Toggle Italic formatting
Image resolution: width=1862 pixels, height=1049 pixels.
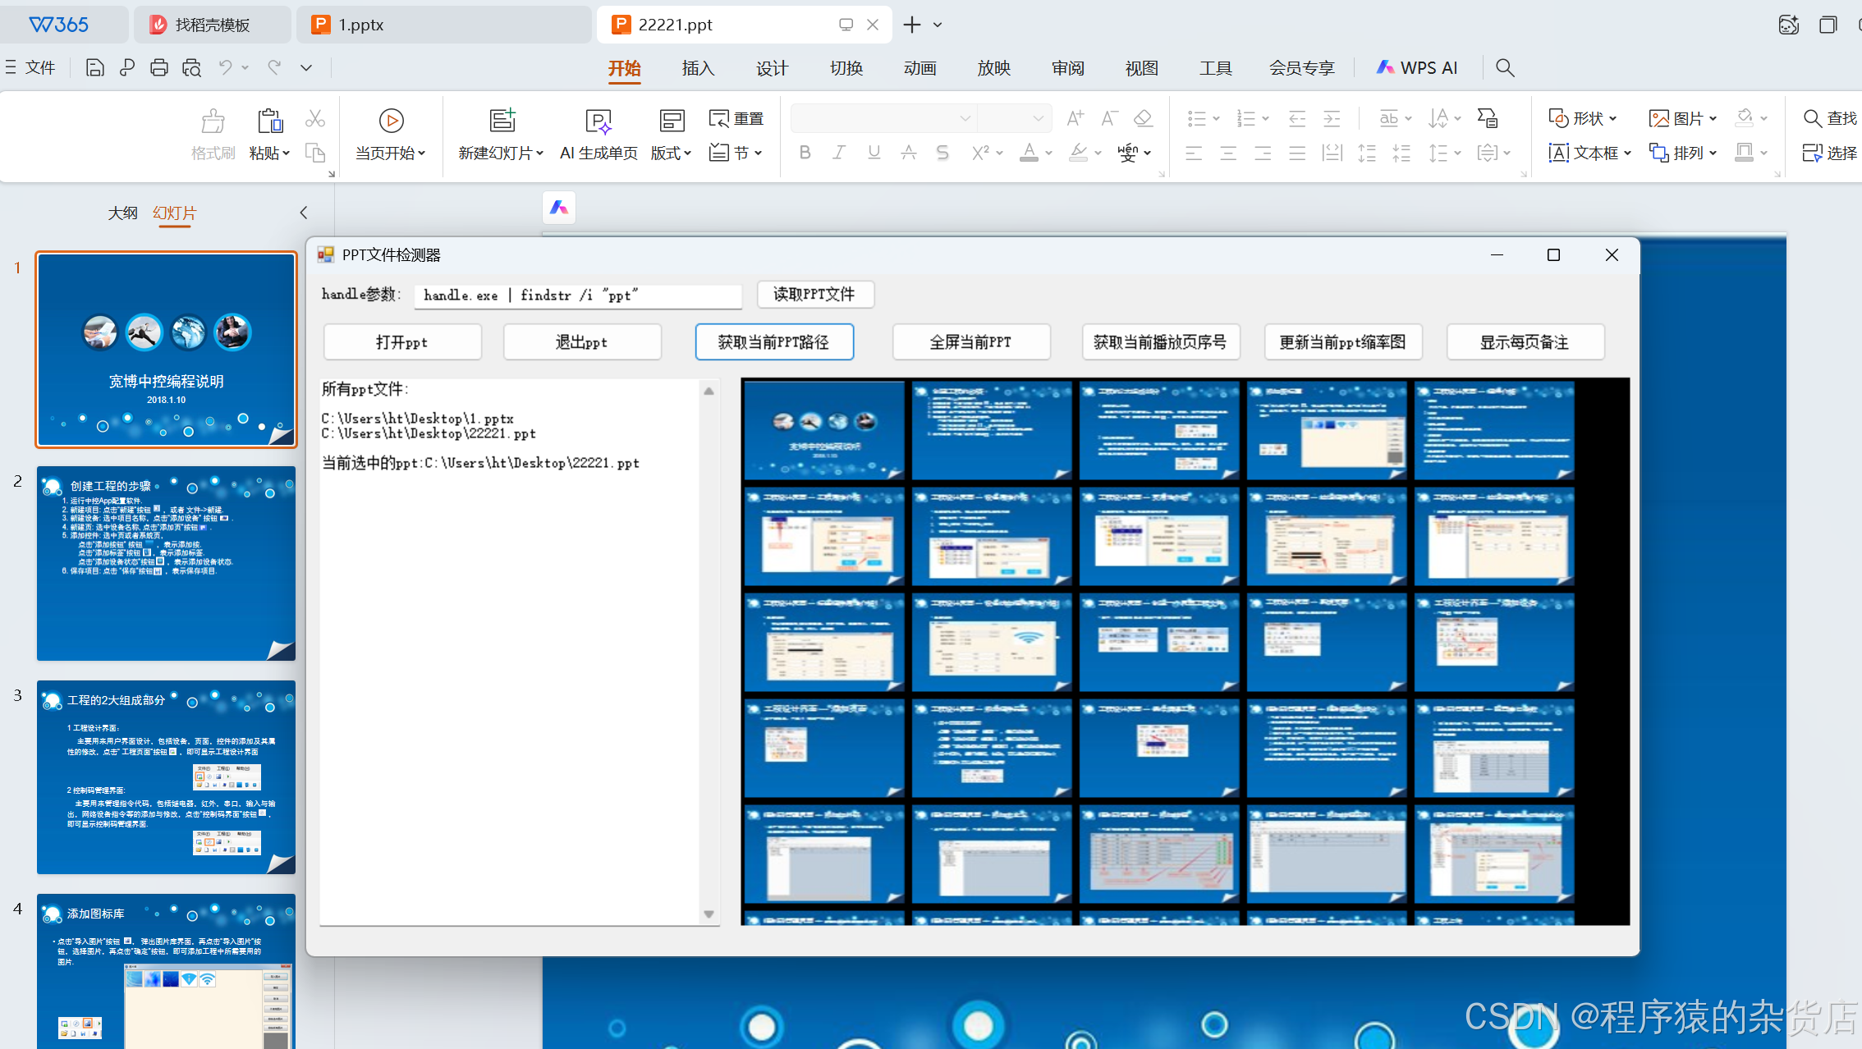click(839, 153)
